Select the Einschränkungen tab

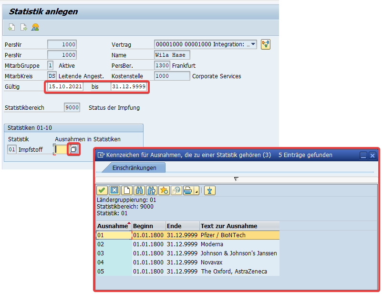(134, 168)
